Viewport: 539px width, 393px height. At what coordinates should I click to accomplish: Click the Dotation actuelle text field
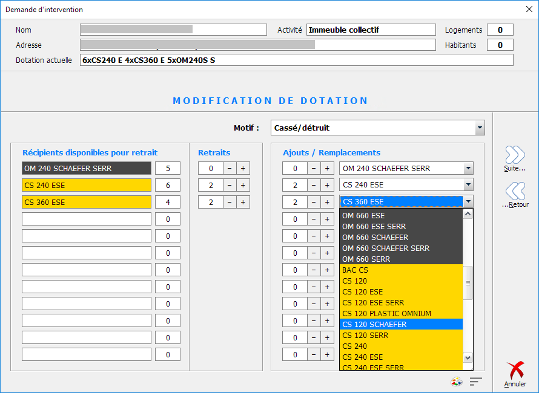(296, 60)
